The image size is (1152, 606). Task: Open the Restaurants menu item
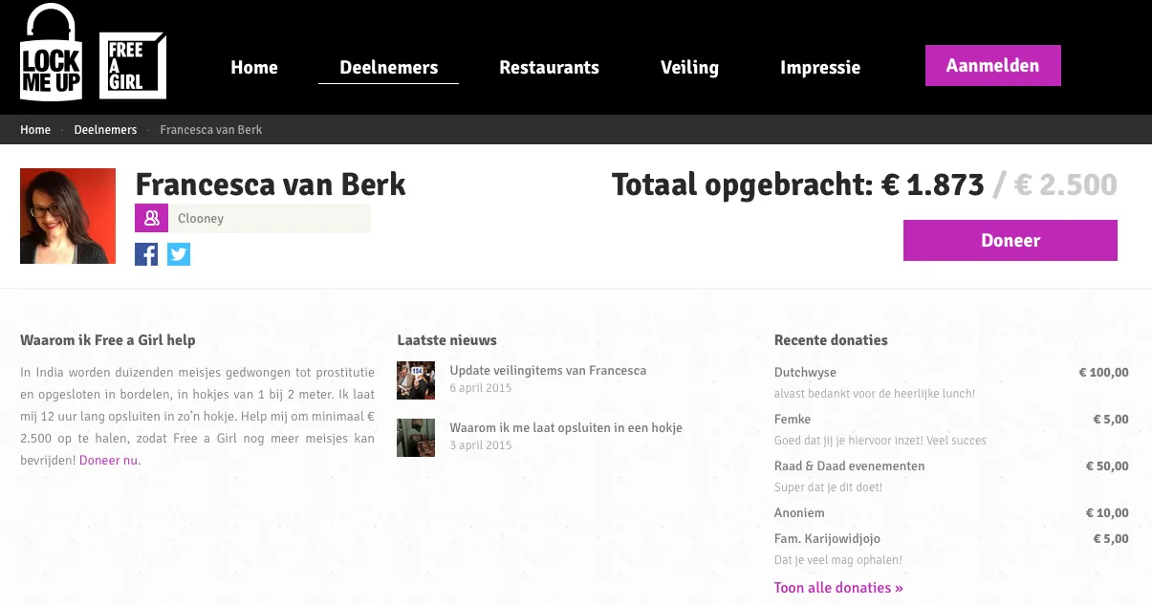549,68
